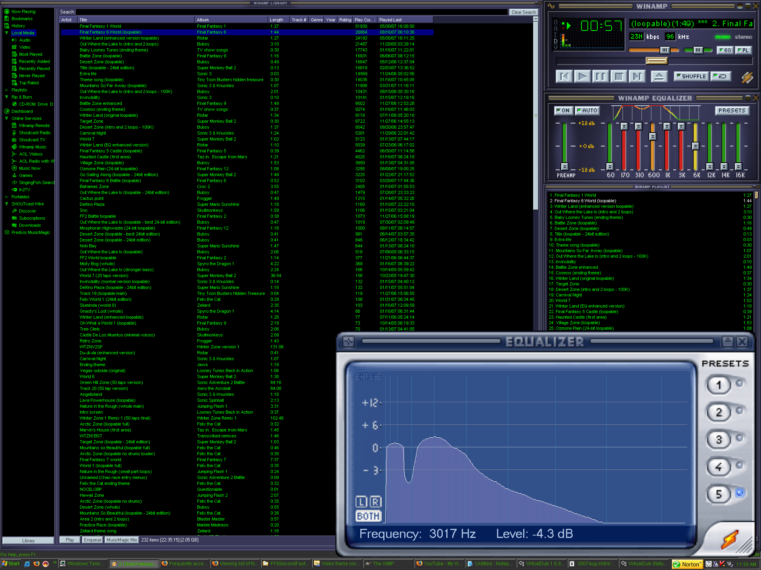
Task: Open Bookmarks in the library tree
Action: (x=22, y=19)
